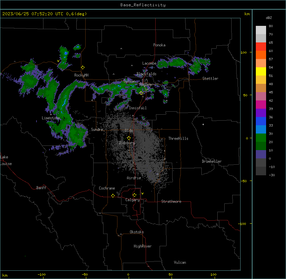Select the light gray 70-80 dBZ swatch
286x279 pixels.
coord(261,30)
